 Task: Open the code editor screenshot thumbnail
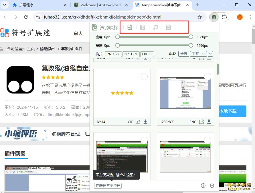pyautogui.click(x=122, y=157)
